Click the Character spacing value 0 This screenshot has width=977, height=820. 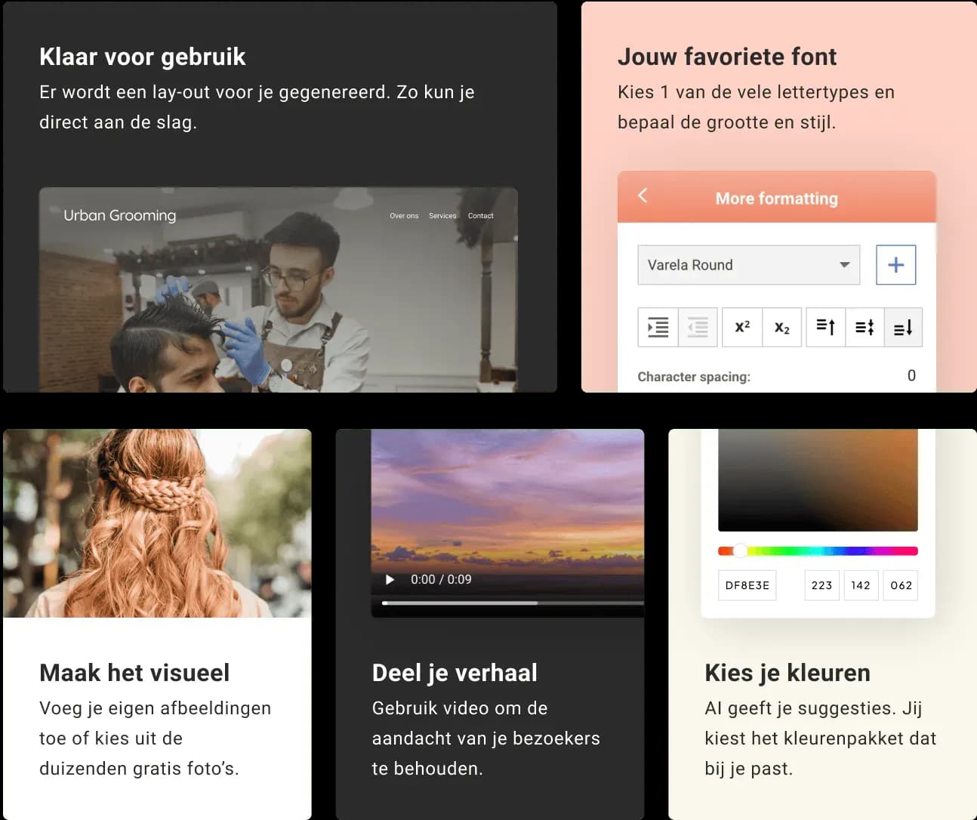[x=911, y=376]
